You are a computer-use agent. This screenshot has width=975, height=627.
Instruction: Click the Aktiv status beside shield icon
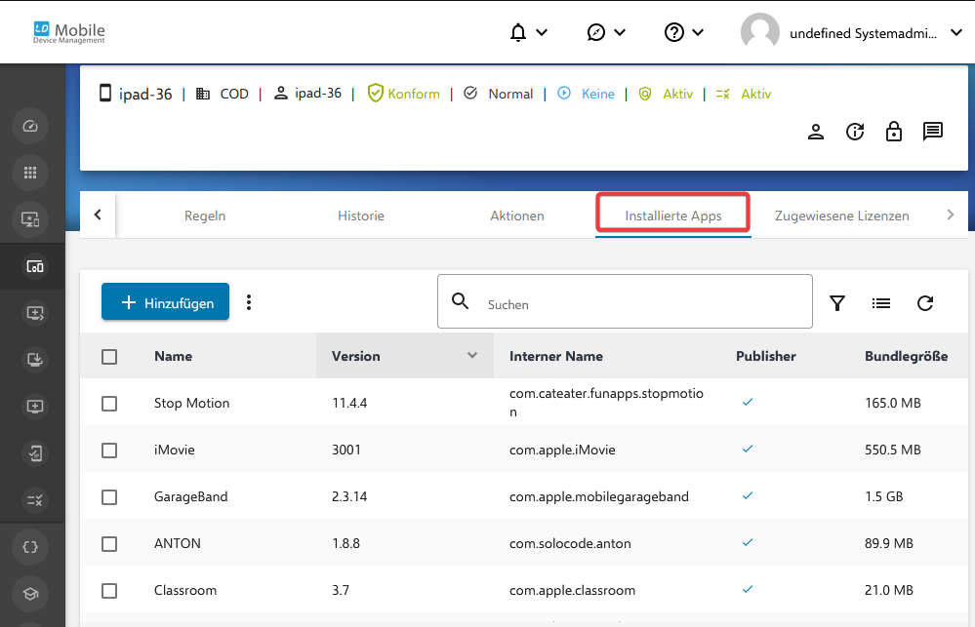point(677,94)
